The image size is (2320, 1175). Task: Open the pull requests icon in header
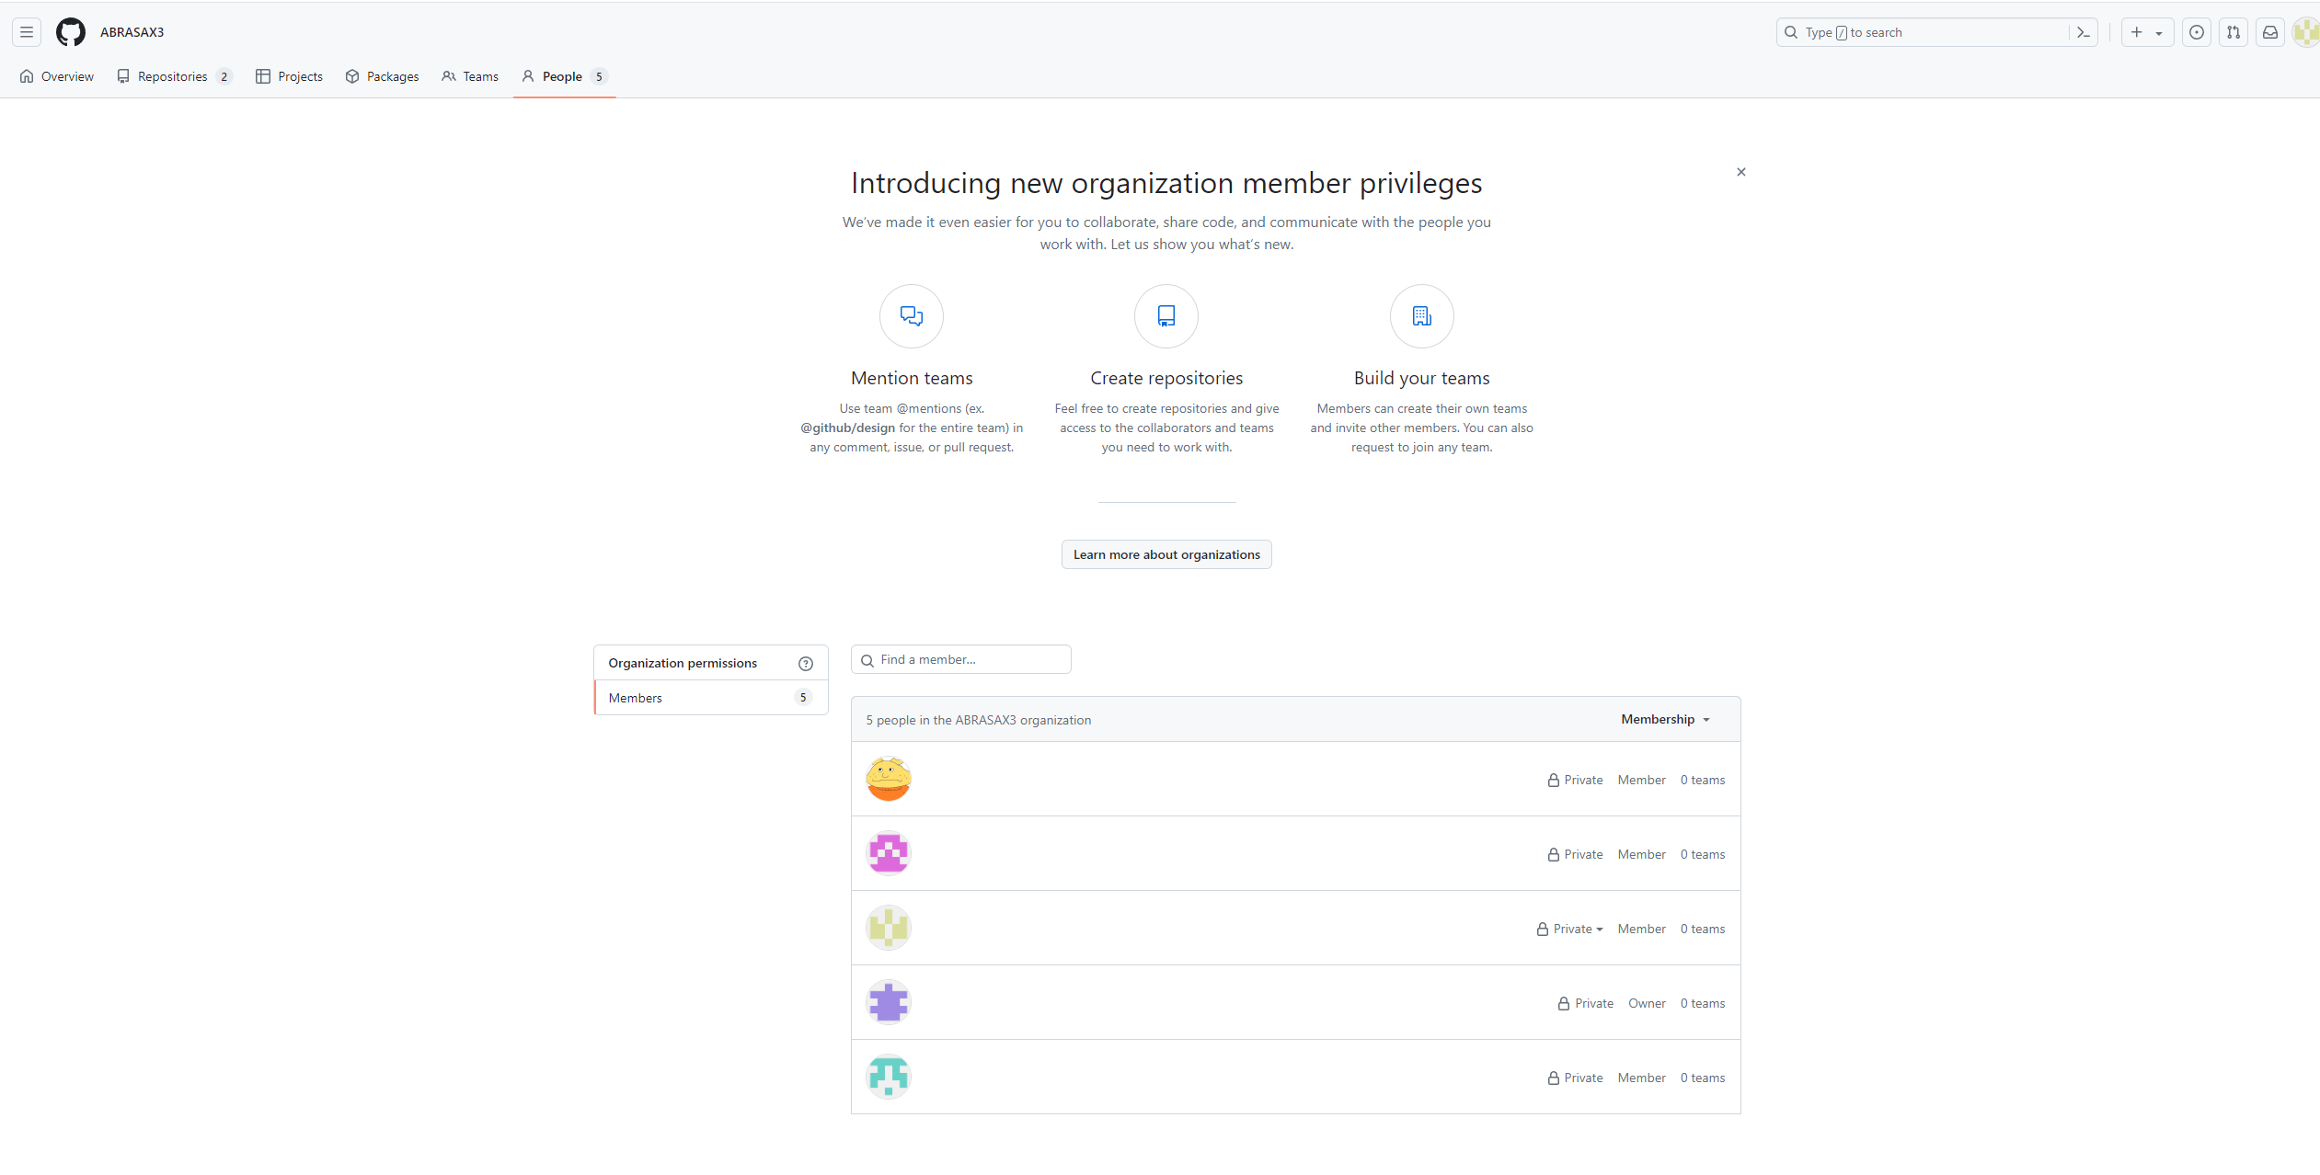coord(2233,32)
